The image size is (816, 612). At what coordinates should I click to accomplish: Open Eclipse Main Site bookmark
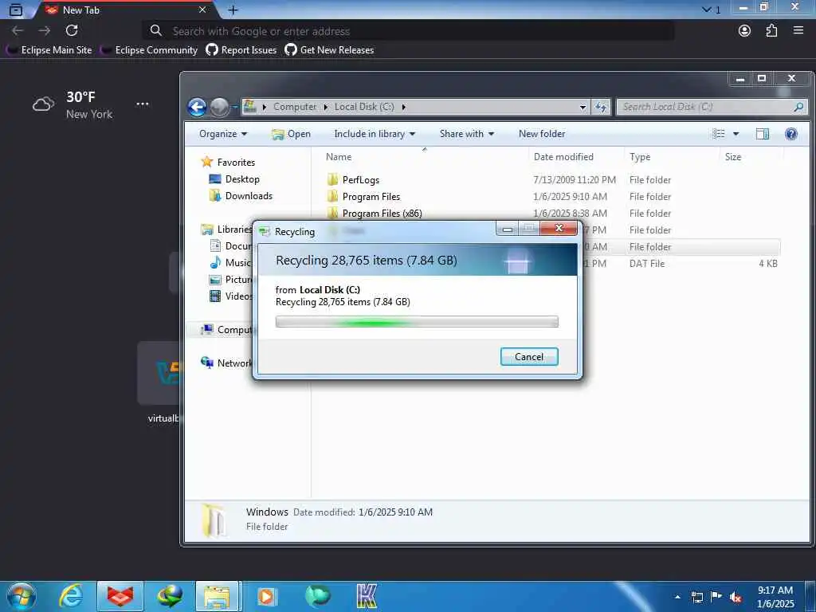(x=50, y=50)
